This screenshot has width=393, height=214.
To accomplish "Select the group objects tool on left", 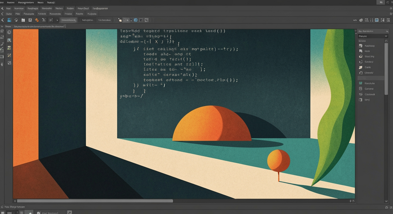I will coord(9,63).
